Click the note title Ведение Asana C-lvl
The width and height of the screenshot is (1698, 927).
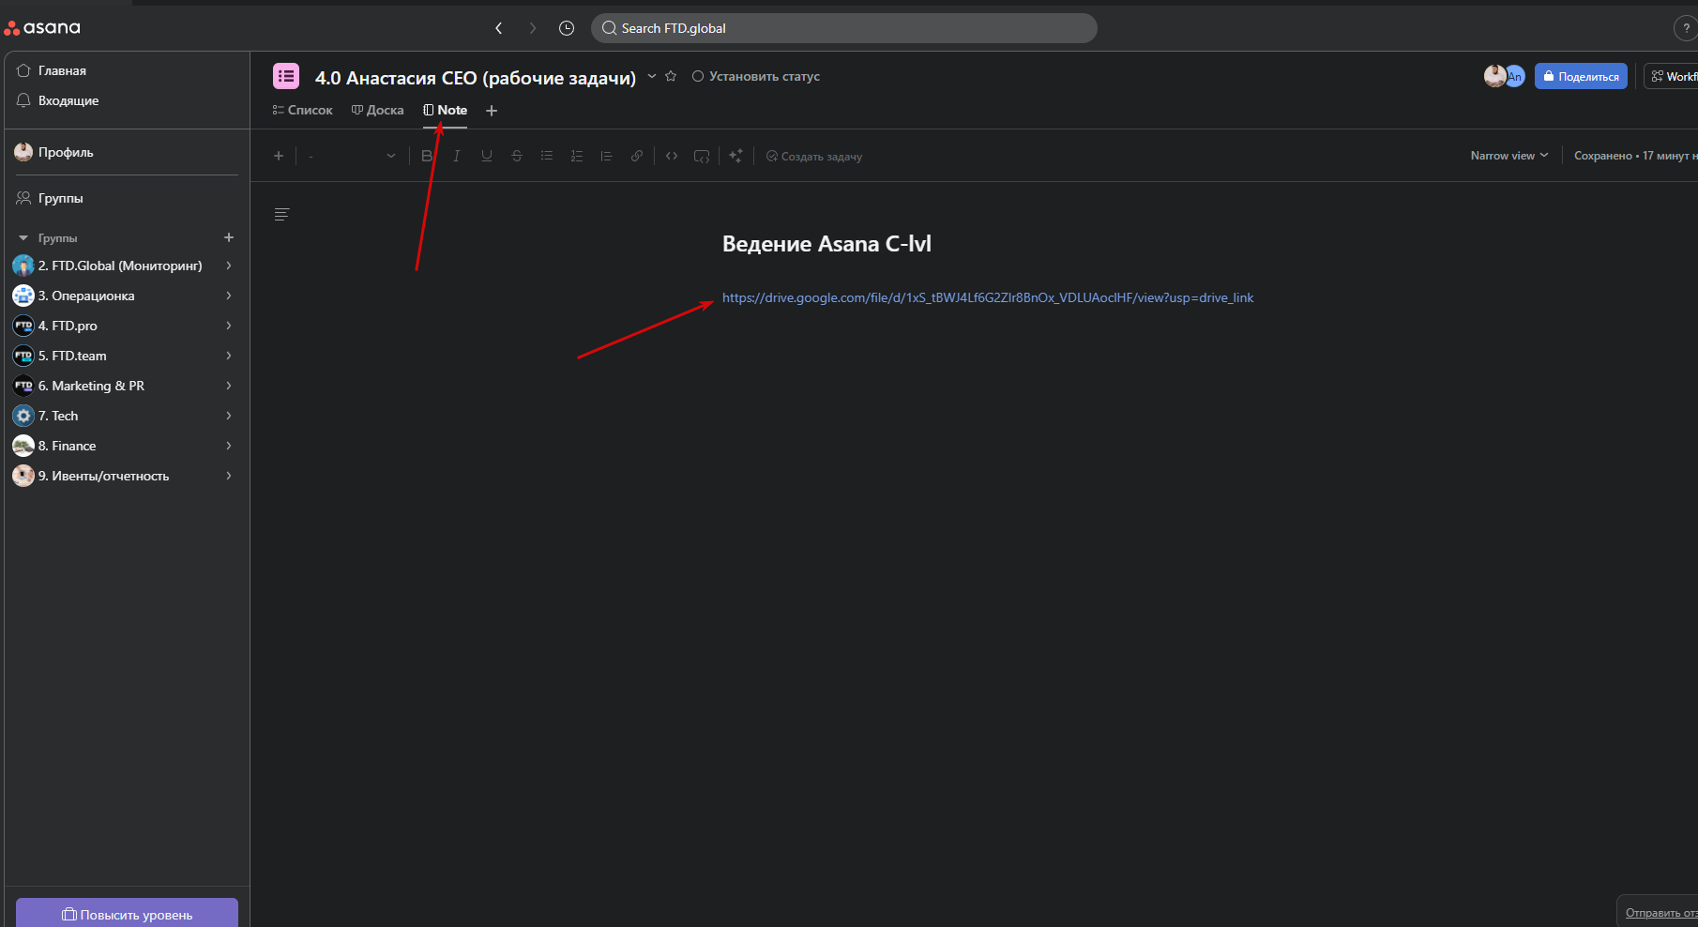click(826, 244)
